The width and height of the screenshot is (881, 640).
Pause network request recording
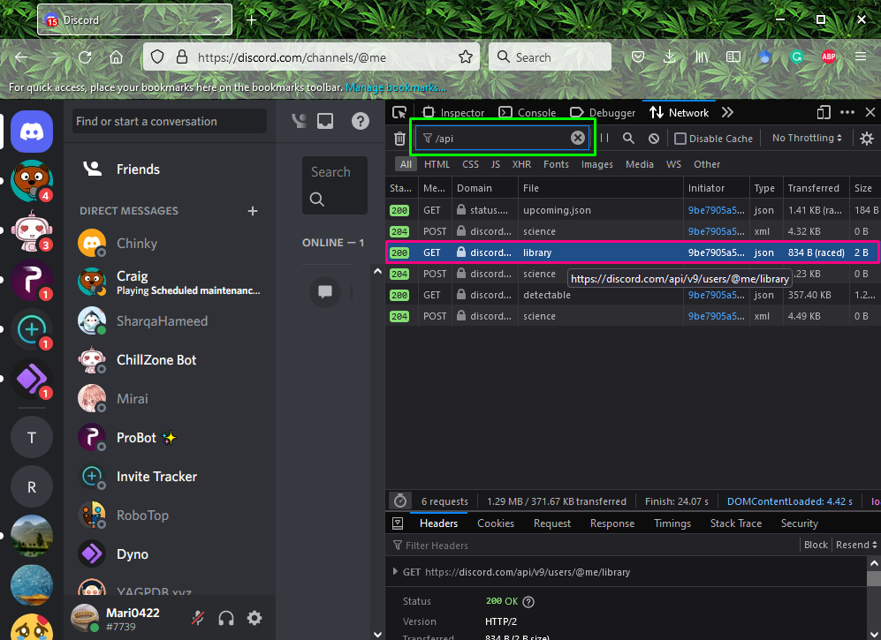[x=604, y=138]
